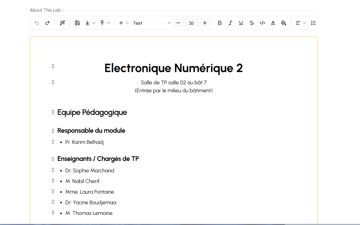Click the Pr. Karim Belhadj list item

(85, 142)
